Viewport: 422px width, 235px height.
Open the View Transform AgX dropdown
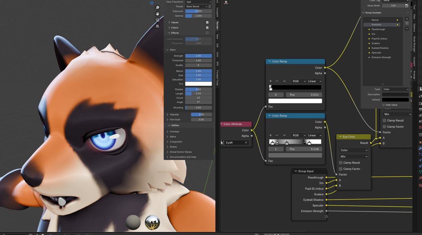pyautogui.click(x=198, y=2)
